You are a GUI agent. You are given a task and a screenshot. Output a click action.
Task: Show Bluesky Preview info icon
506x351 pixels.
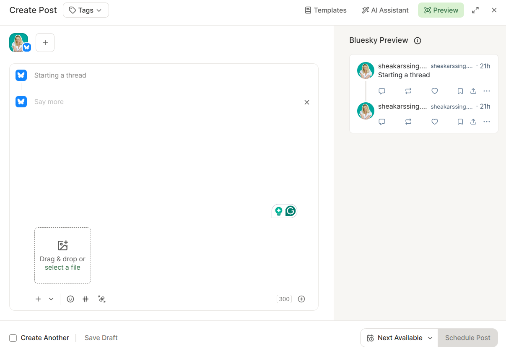point(418,41)
